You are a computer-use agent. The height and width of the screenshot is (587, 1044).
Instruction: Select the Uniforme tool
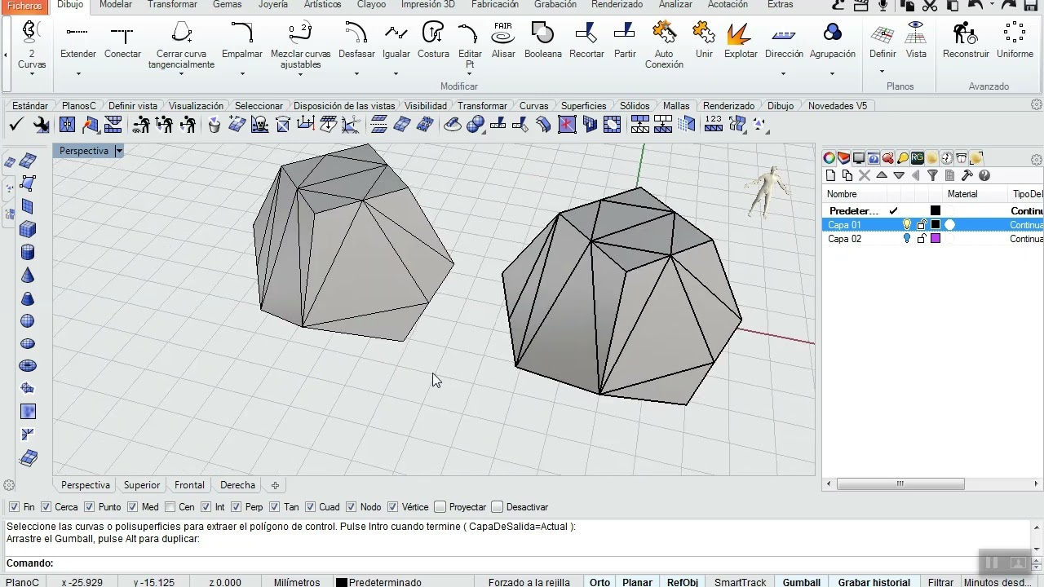click(1015, 41)
